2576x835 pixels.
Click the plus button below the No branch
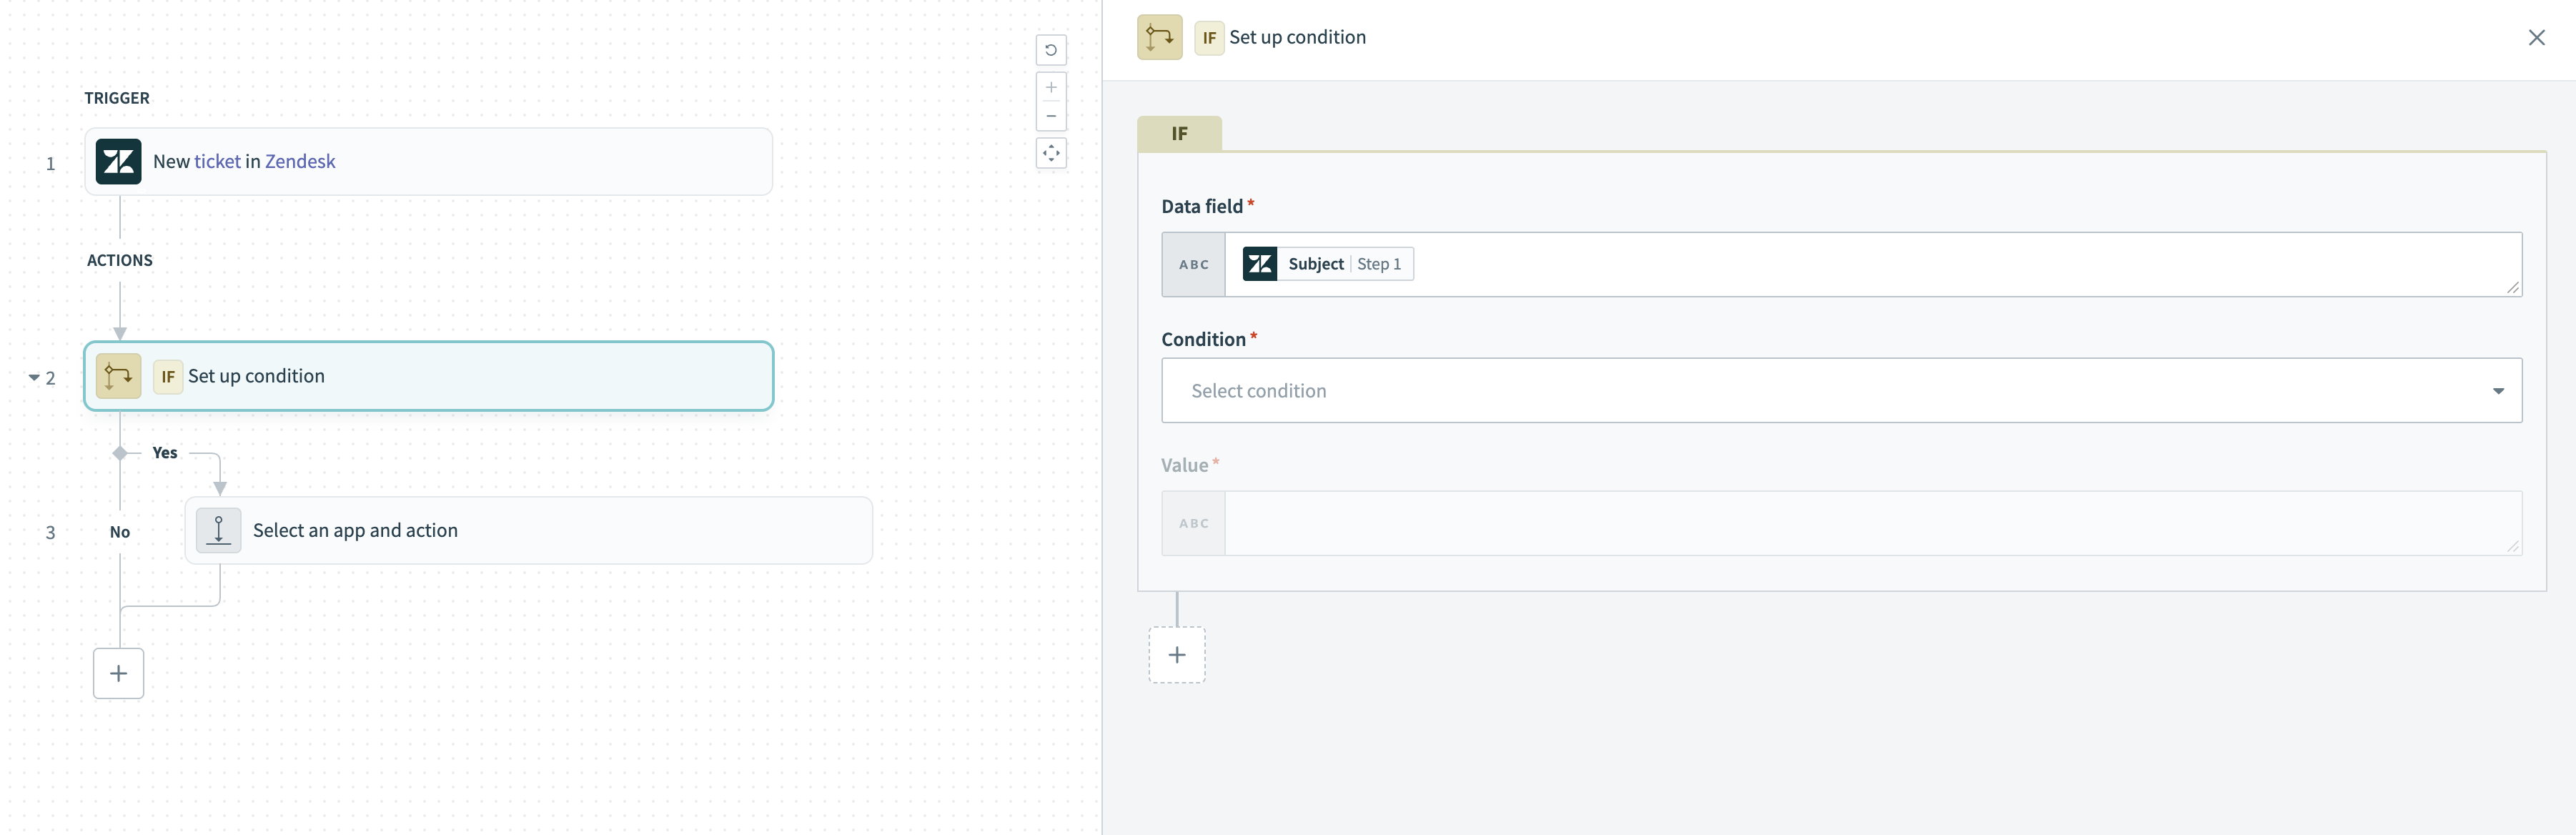pos(118,673)
